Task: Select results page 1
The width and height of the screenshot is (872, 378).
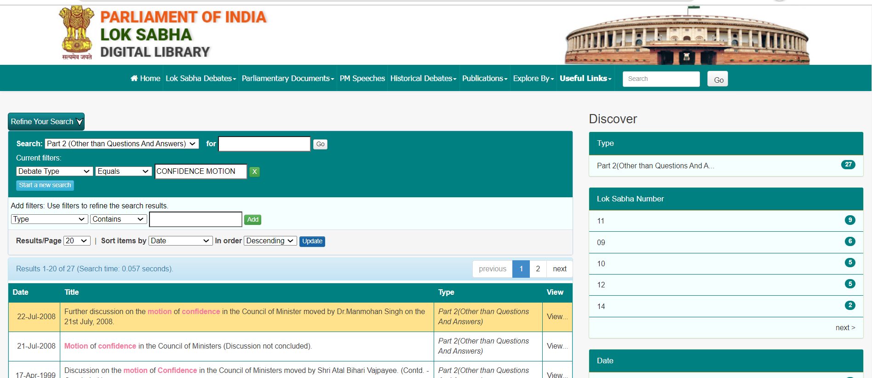Action: pyautogui.click(x=521, y=269)
